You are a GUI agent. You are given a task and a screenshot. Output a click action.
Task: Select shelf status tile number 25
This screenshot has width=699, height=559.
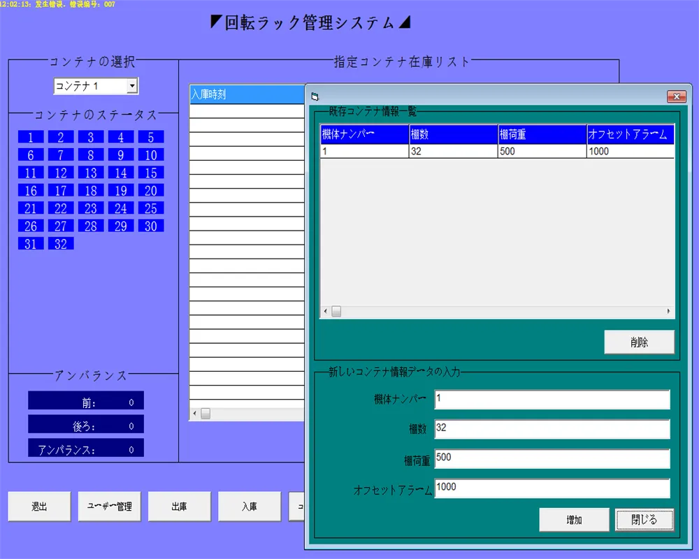tap(151, 208)
